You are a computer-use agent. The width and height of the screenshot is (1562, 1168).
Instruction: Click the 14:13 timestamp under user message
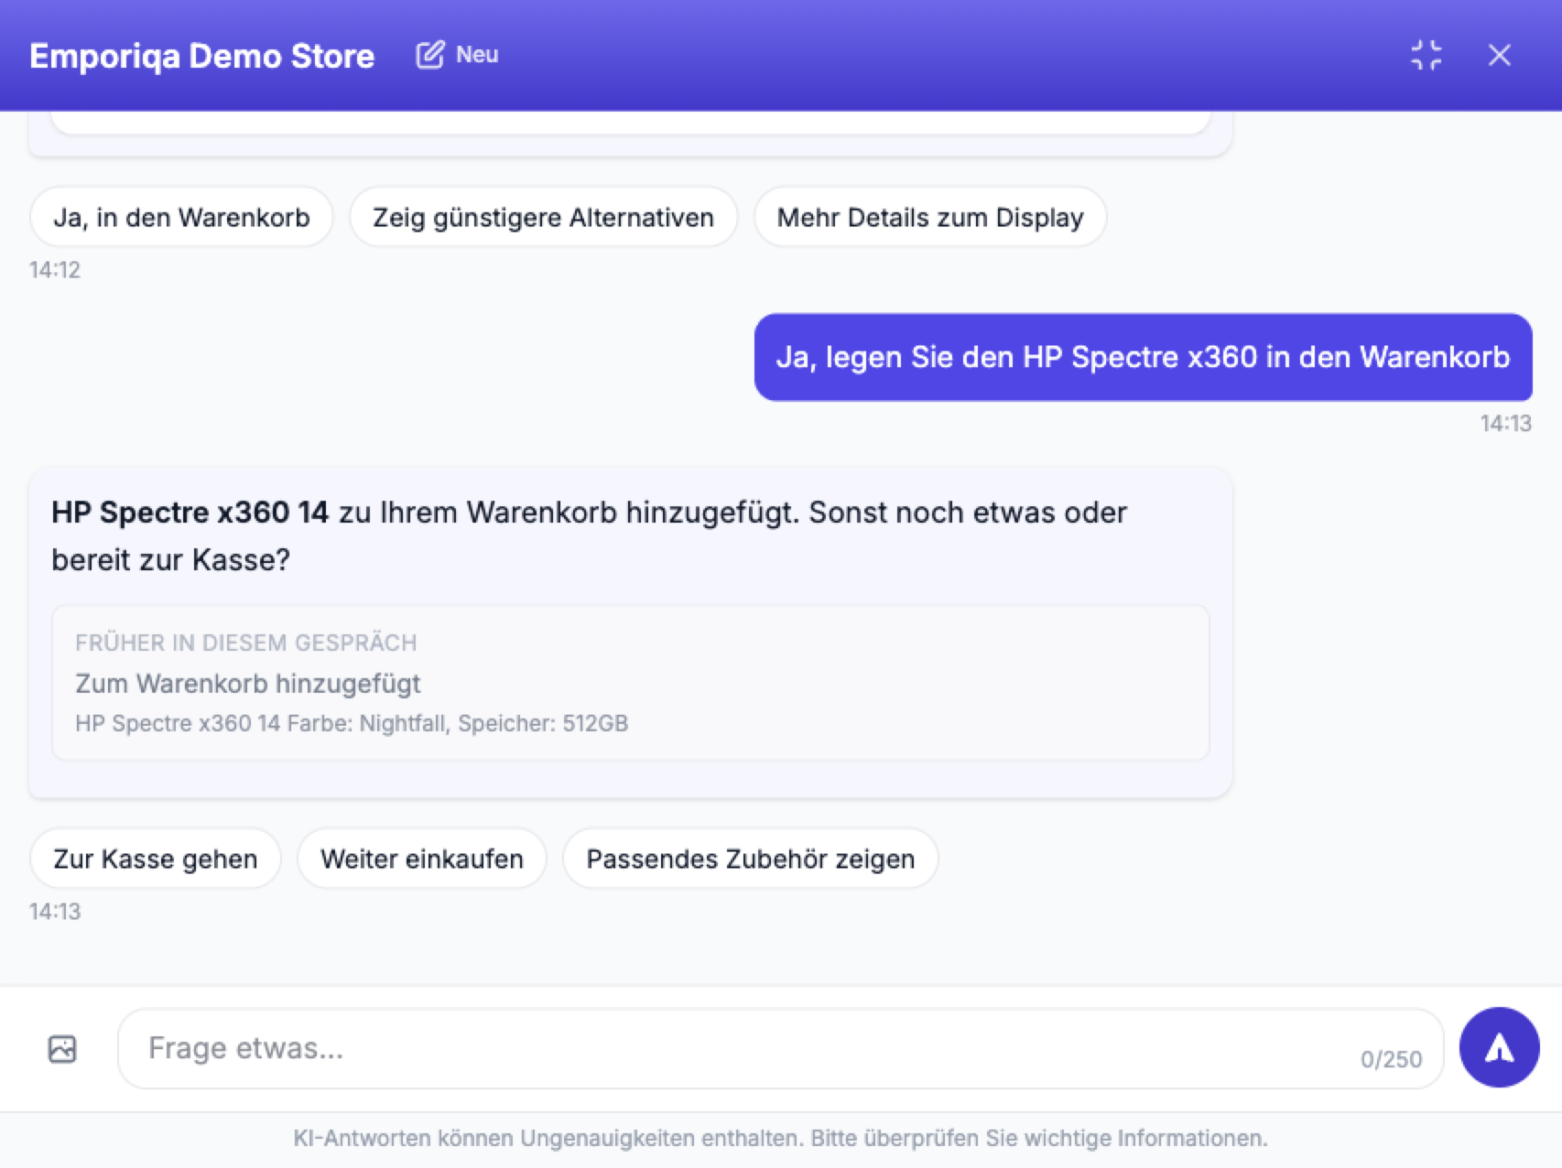tap(1505, 423)
